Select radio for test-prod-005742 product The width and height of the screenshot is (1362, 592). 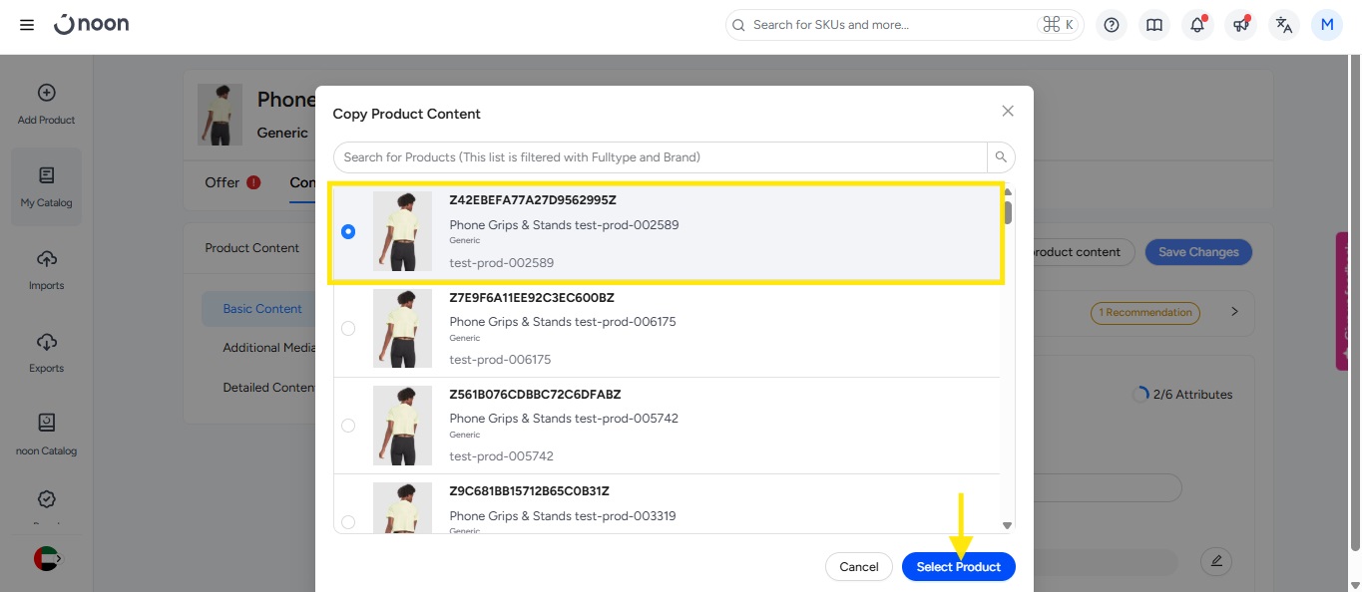(348, 426)
